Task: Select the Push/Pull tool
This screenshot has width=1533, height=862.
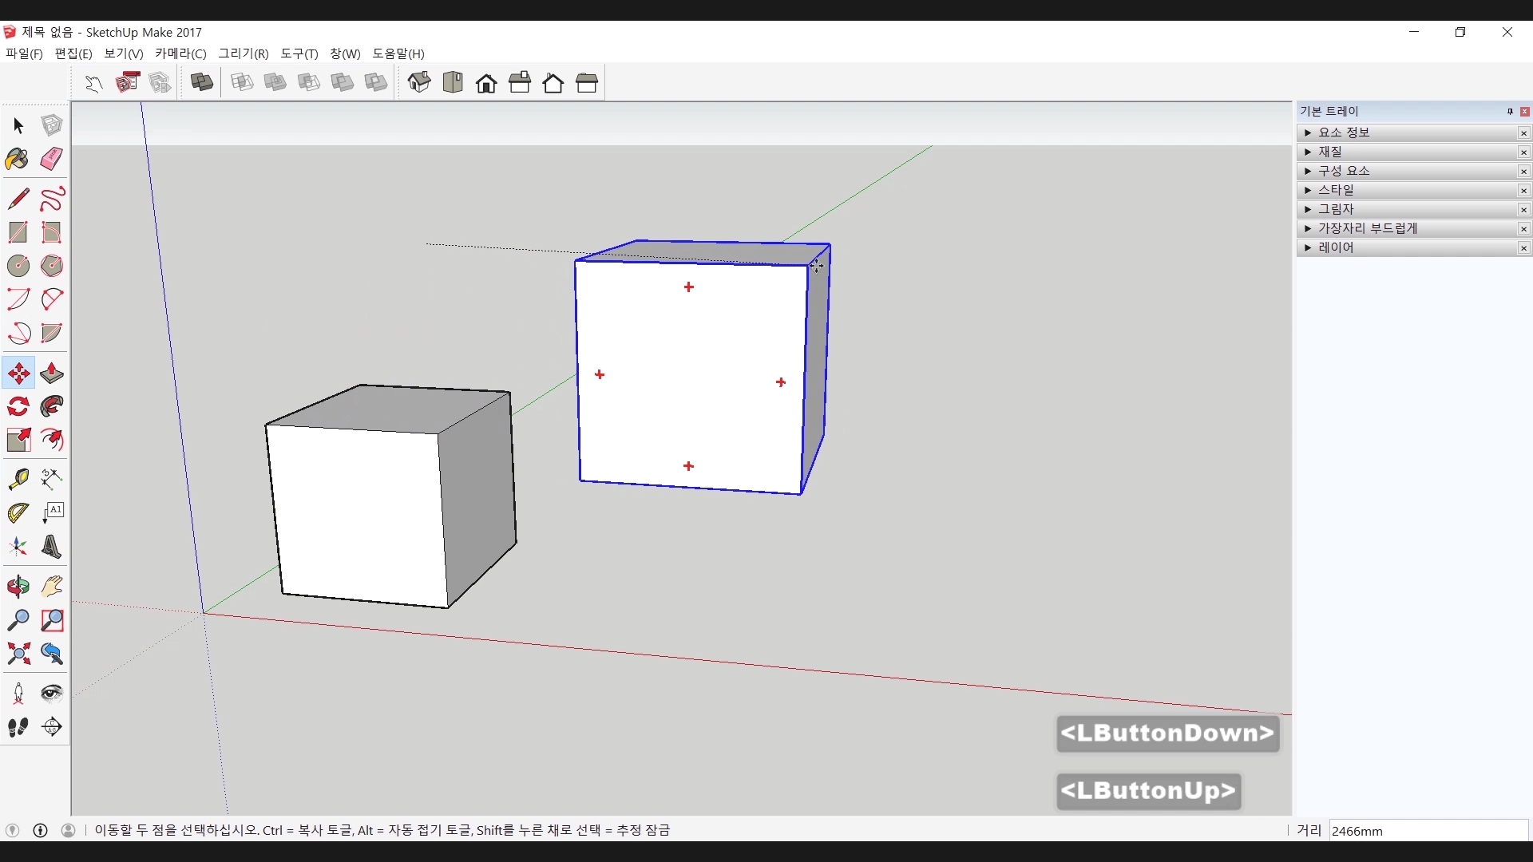Action: (52, 374)
